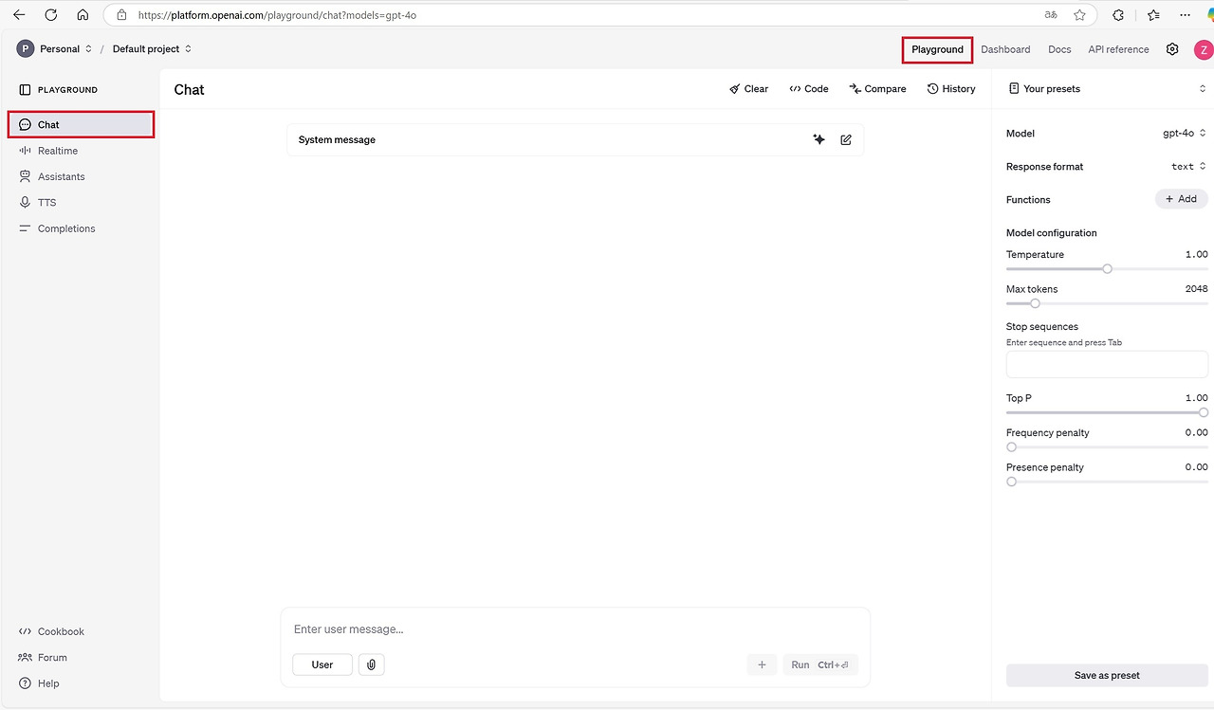Adjust the Presence penalty slider
The height and width of the screenshot is (710, 1214).
[1107, 482]
